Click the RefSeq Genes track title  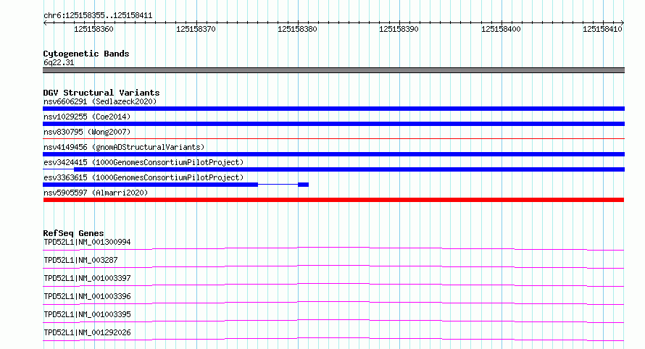(73, 233)
